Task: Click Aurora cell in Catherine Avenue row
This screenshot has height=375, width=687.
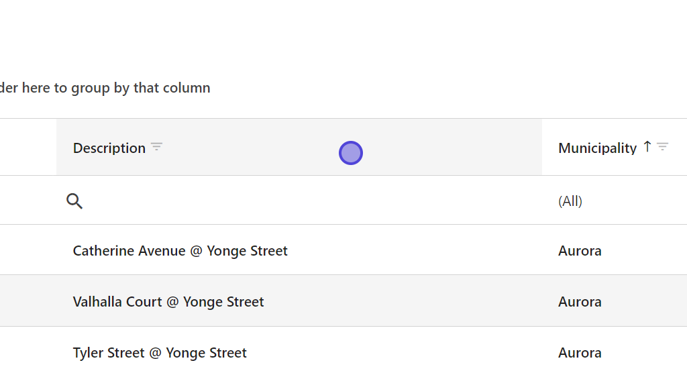Action: pos(580,251)
